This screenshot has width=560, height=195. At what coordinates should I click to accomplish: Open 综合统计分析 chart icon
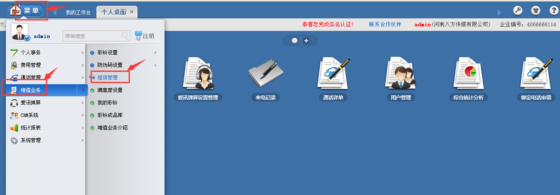468,74
